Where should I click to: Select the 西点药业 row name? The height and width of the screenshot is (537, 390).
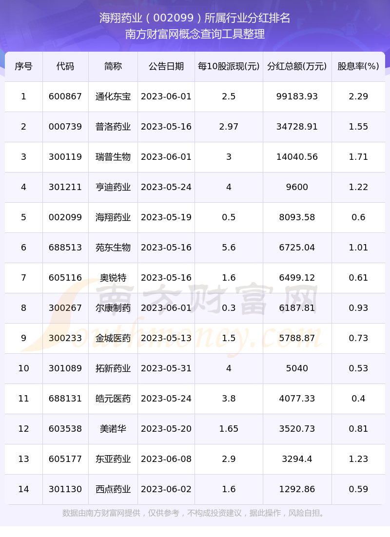click(x=113, y=489)
